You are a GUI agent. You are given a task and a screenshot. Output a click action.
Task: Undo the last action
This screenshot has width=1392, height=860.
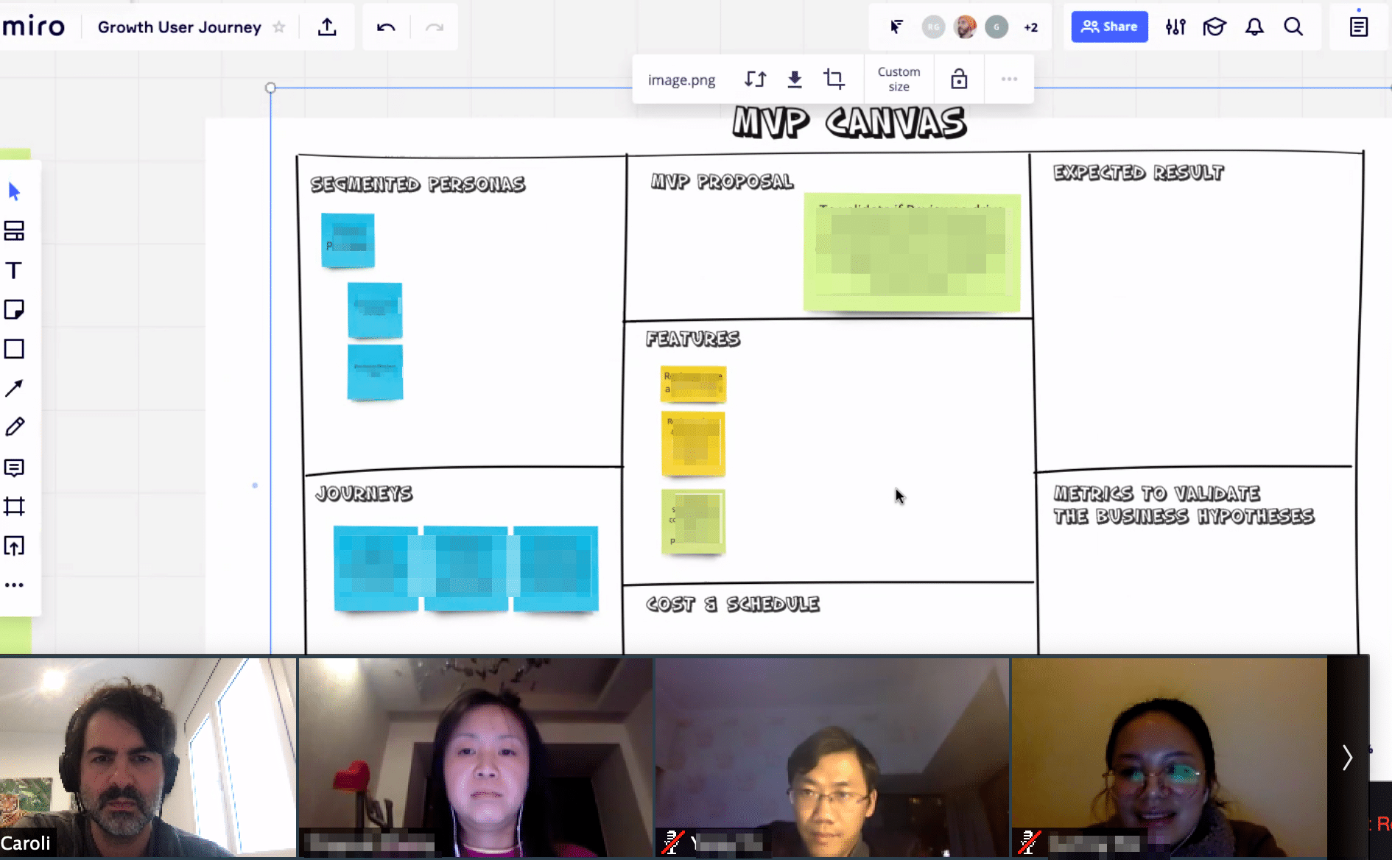[386, 27]
